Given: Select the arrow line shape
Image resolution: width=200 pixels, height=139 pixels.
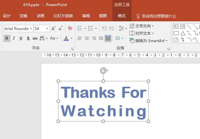Looking at the screenshot, I should click(x=196, y=26).
